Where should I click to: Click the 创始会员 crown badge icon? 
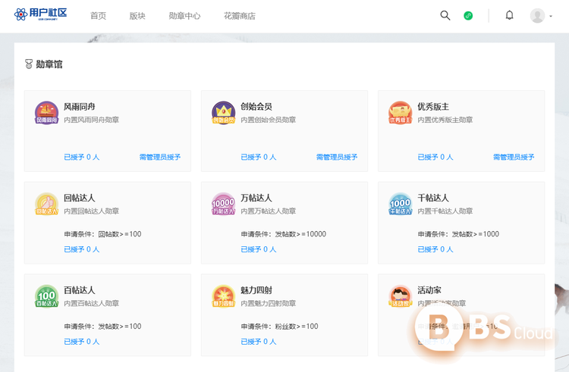pyautogui.click(x=223, y=113)
